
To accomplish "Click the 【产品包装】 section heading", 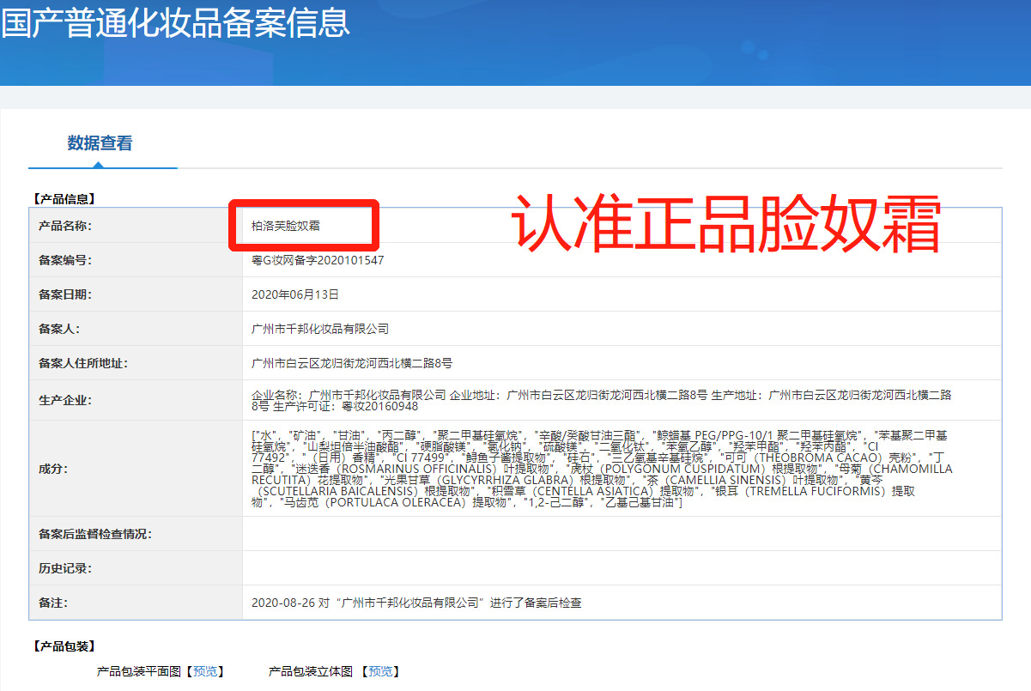I will point(64,646).
